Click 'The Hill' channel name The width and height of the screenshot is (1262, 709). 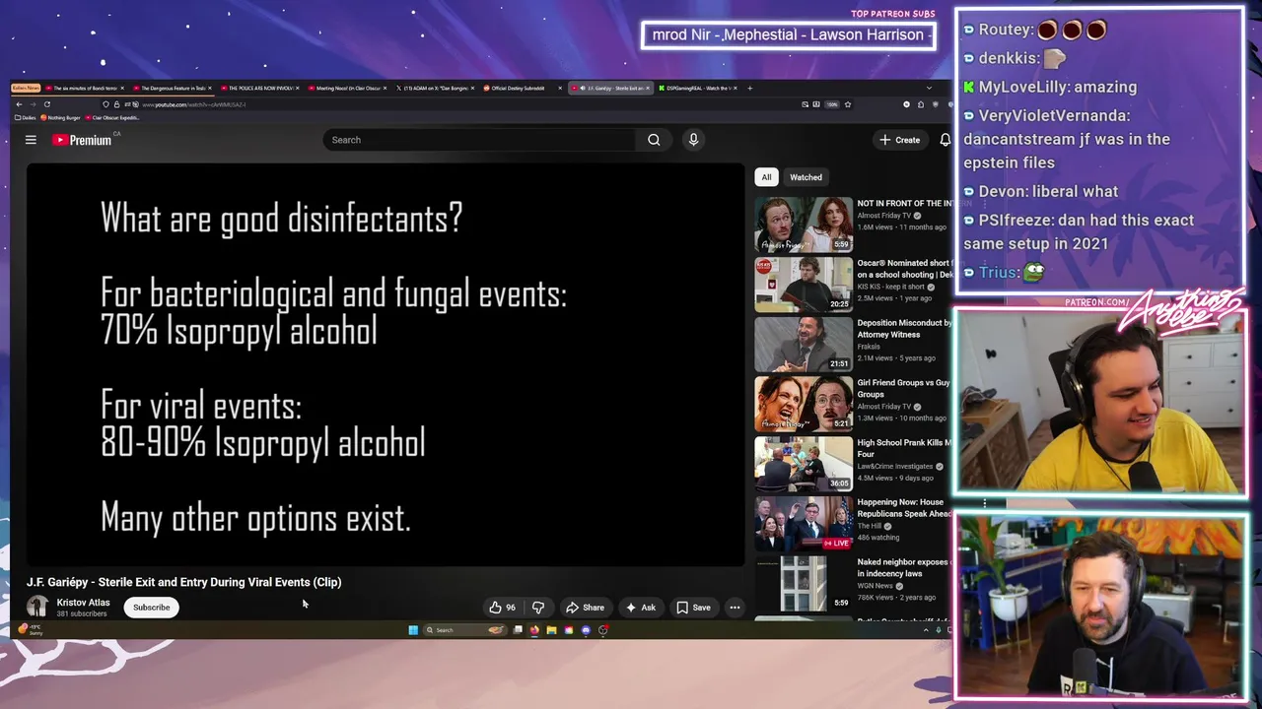[x=869, y=526]
